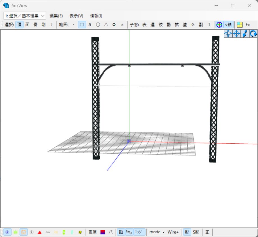Expand the mode dropdown
Viewport: 258px width, 237px height.
click(157, 232)
